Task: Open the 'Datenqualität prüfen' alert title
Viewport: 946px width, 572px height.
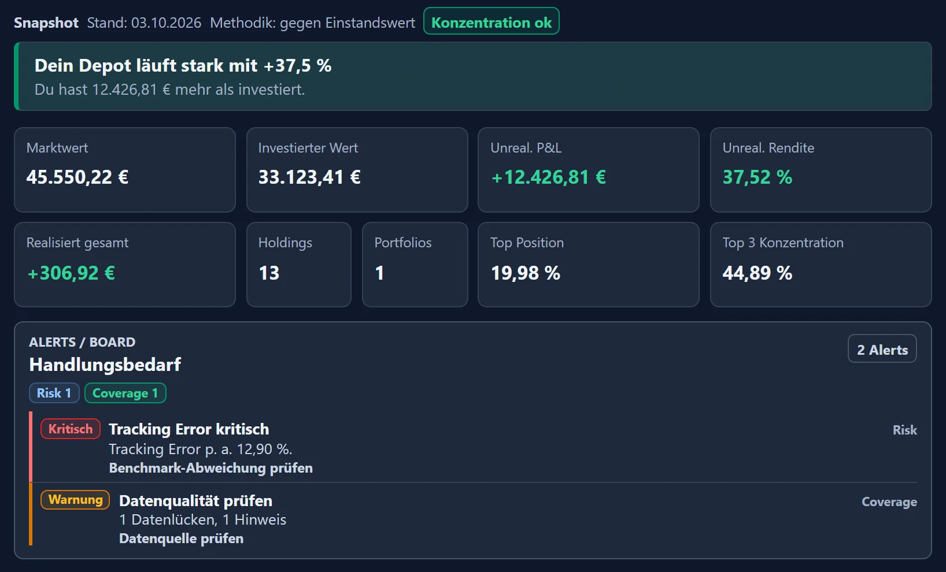Action: click(x=195, y=500)
